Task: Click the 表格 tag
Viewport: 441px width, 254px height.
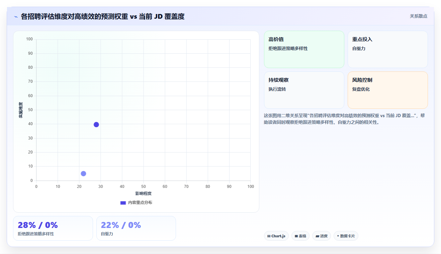Action: [x=300, y=236]
